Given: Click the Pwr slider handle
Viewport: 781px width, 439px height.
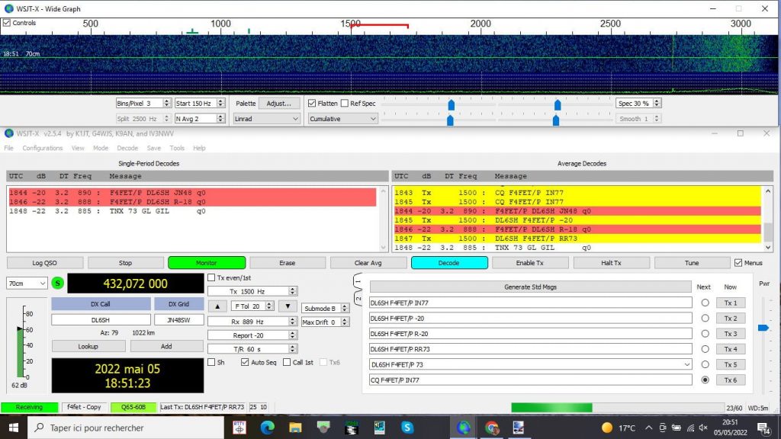Looking at the screenshot, I should pyautogui.click(x=763, y=328).
